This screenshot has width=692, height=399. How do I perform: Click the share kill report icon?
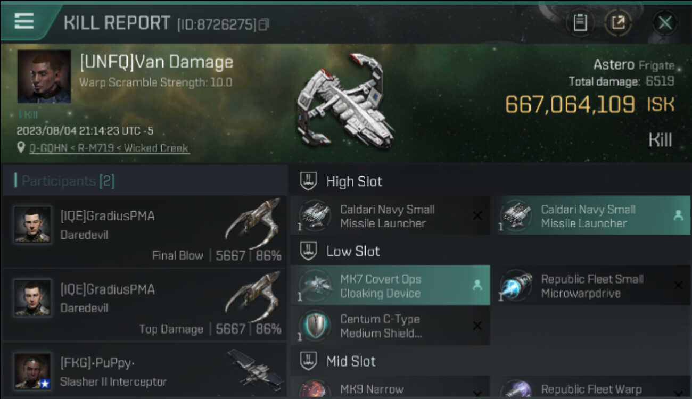tap(618, 23)
